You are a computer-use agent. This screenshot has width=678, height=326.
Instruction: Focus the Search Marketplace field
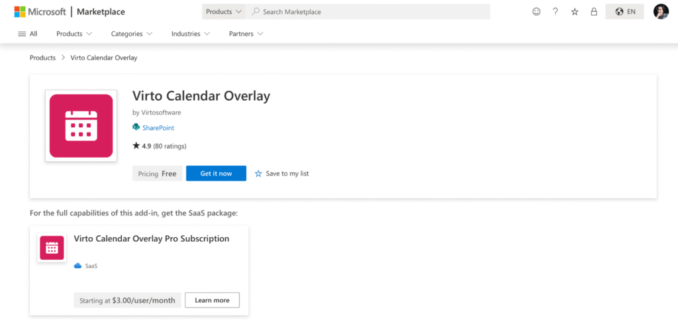click(x=368, y=12)
